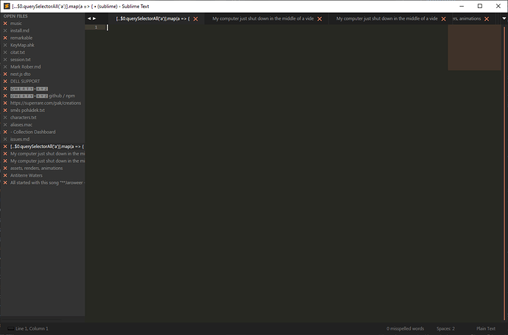Close characters.txt from open files
Image resolution: width=508 pixels, height=335 pixels.
tap(5, 117)
